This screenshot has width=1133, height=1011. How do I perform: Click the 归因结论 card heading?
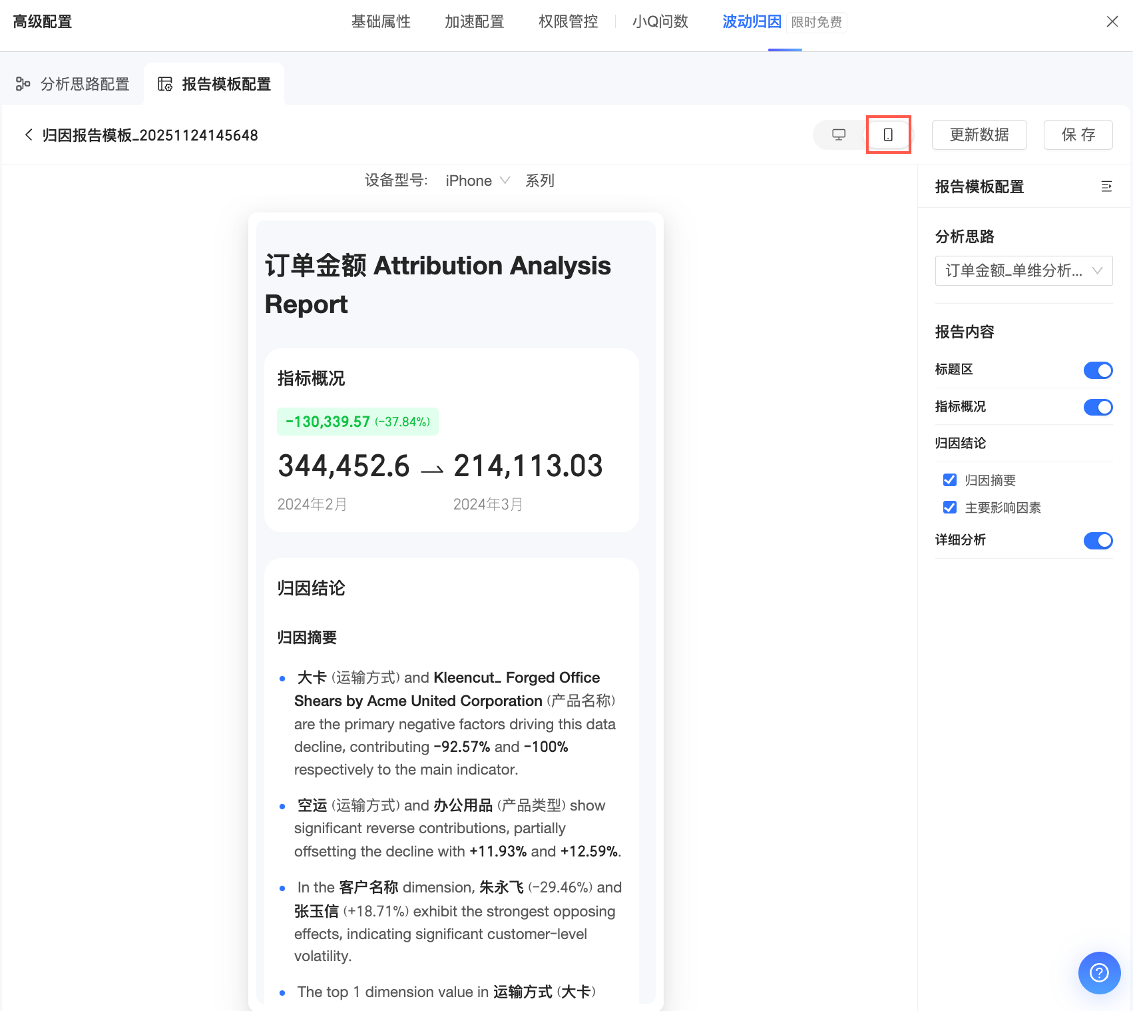tap(311, 588)
